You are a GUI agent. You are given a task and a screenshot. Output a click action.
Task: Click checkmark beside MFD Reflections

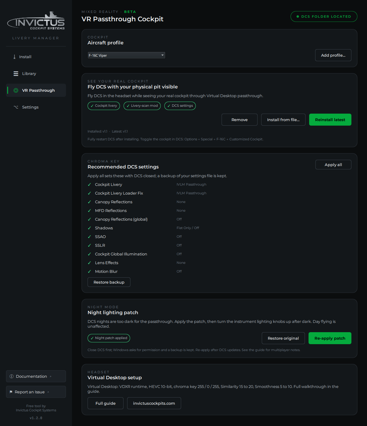[89, 211]
